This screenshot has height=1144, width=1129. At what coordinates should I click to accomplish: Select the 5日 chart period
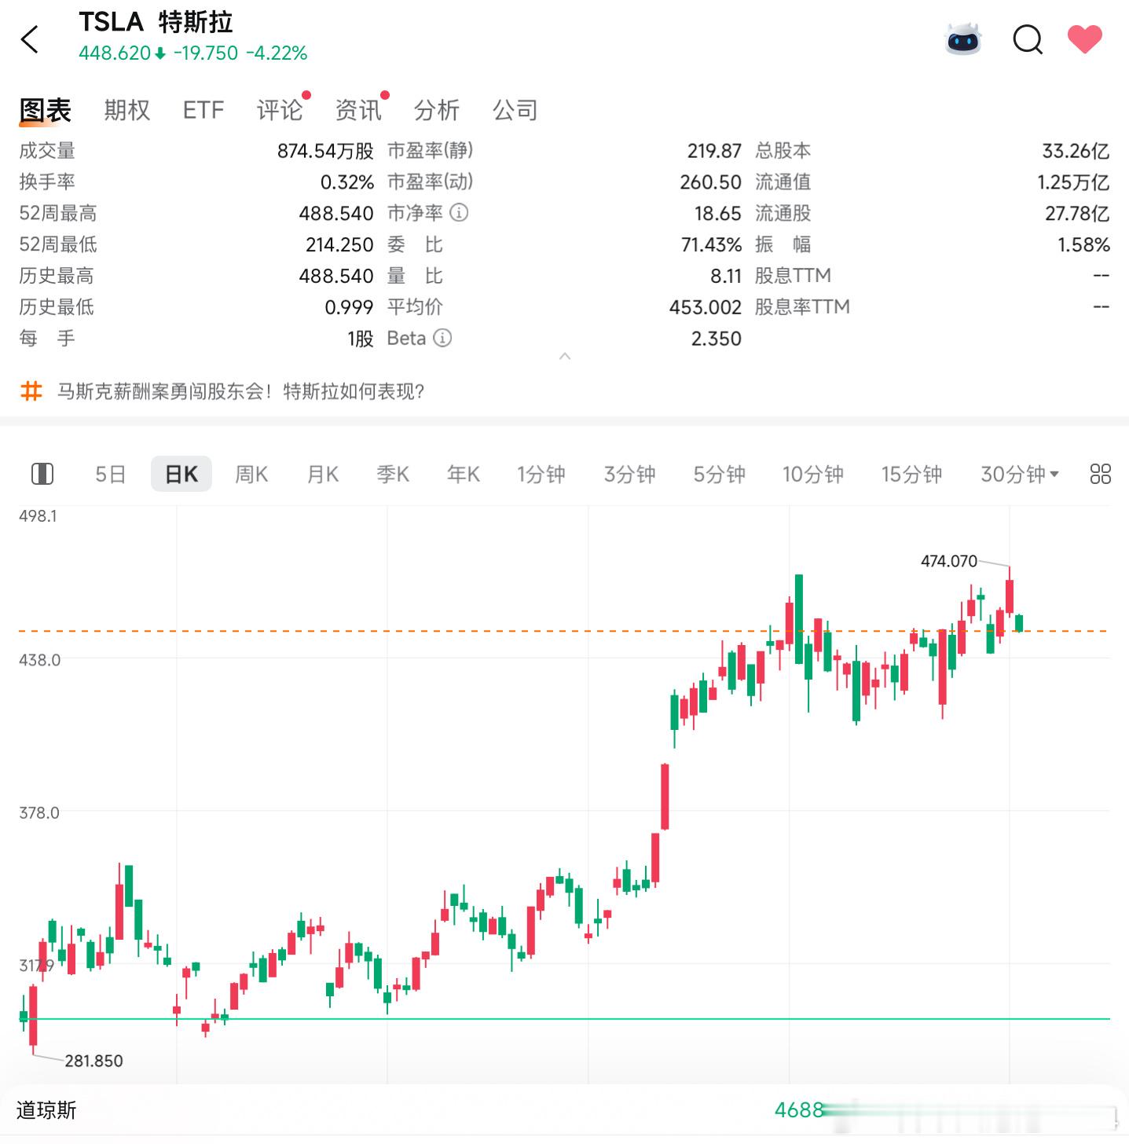111,475
